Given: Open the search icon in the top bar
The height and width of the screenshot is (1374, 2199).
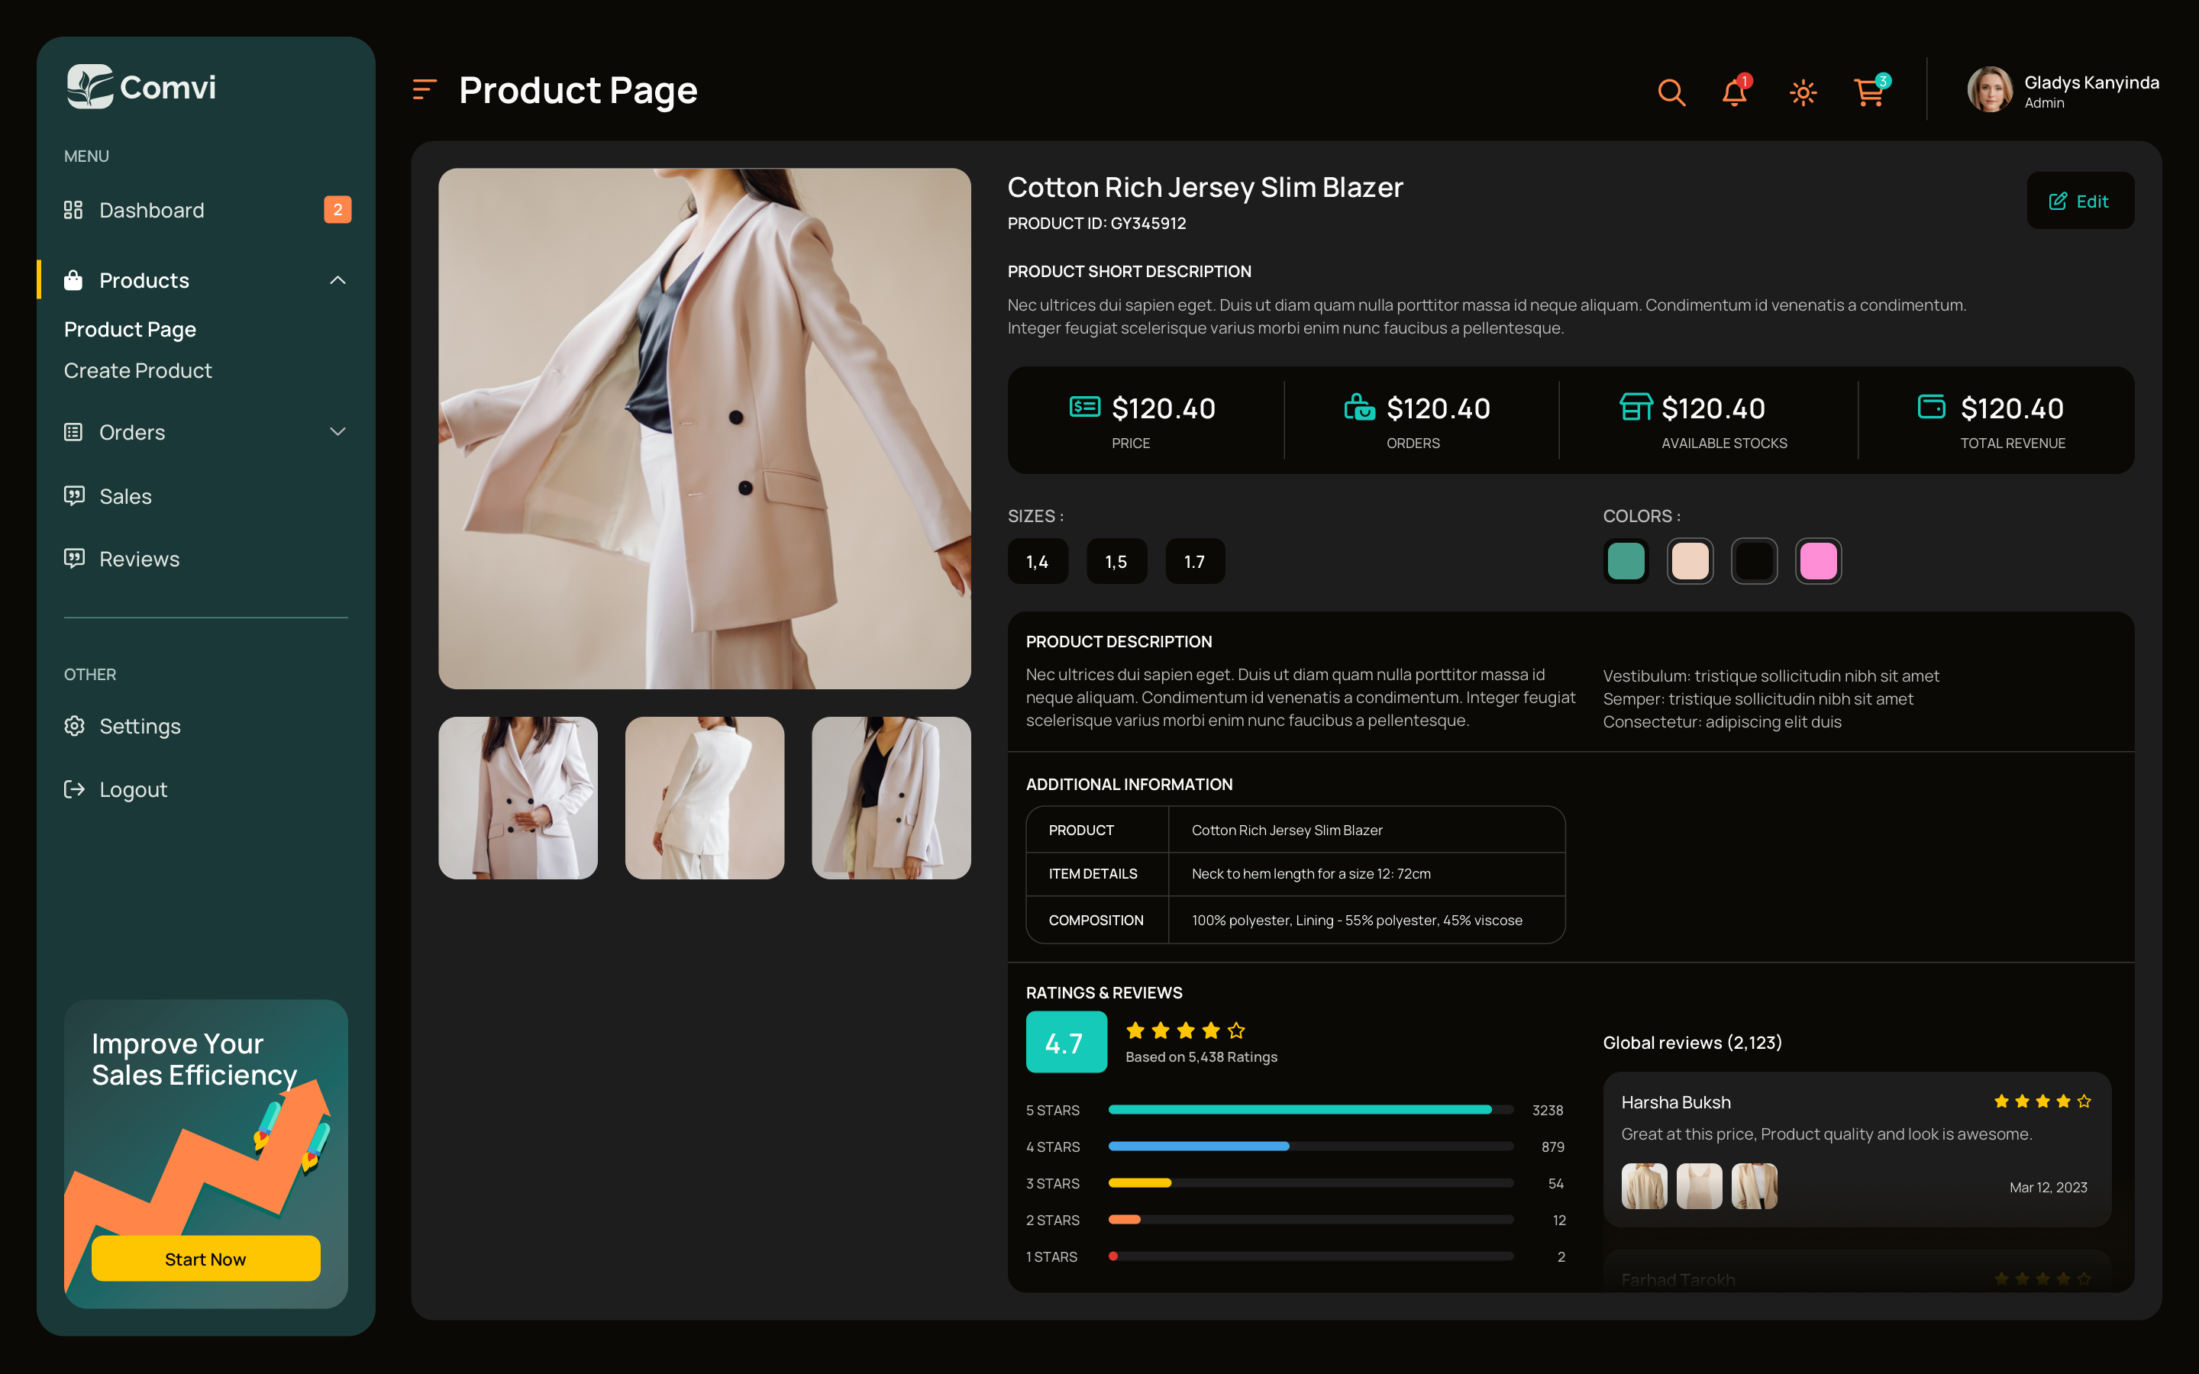Looking at the screenshot, I should pos(1672,92).
